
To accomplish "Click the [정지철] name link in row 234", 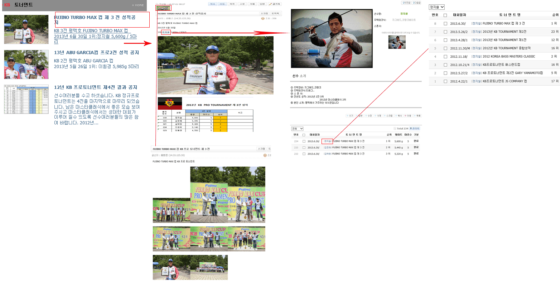I will 327,141.
